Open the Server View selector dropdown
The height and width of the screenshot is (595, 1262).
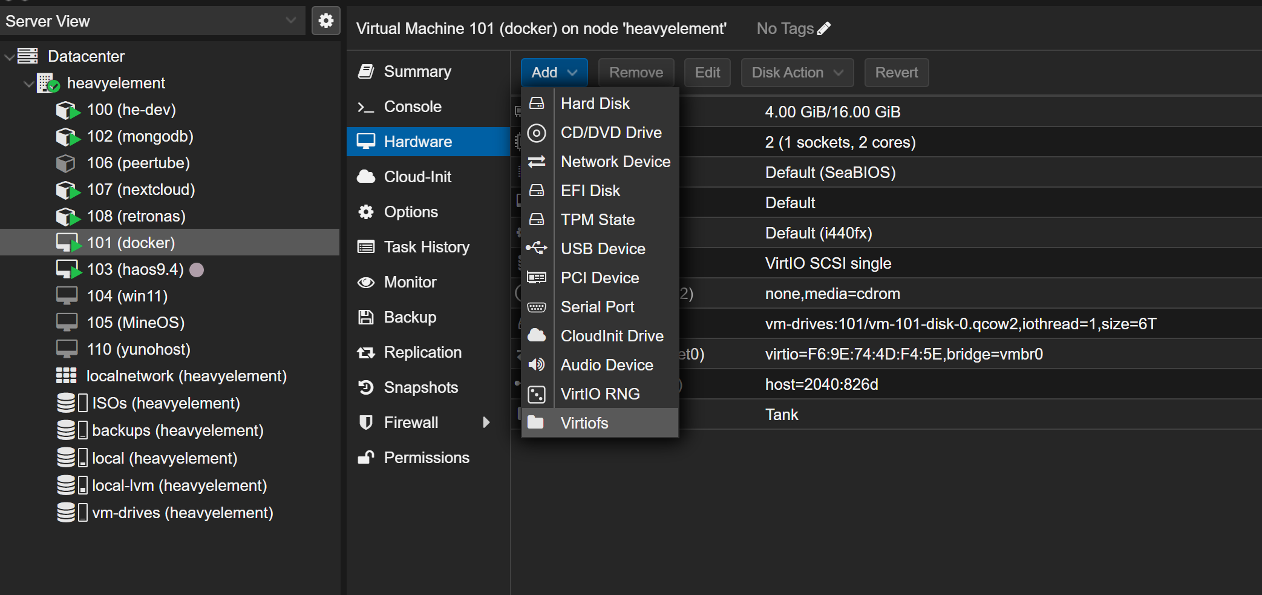(x=289, y=20)
